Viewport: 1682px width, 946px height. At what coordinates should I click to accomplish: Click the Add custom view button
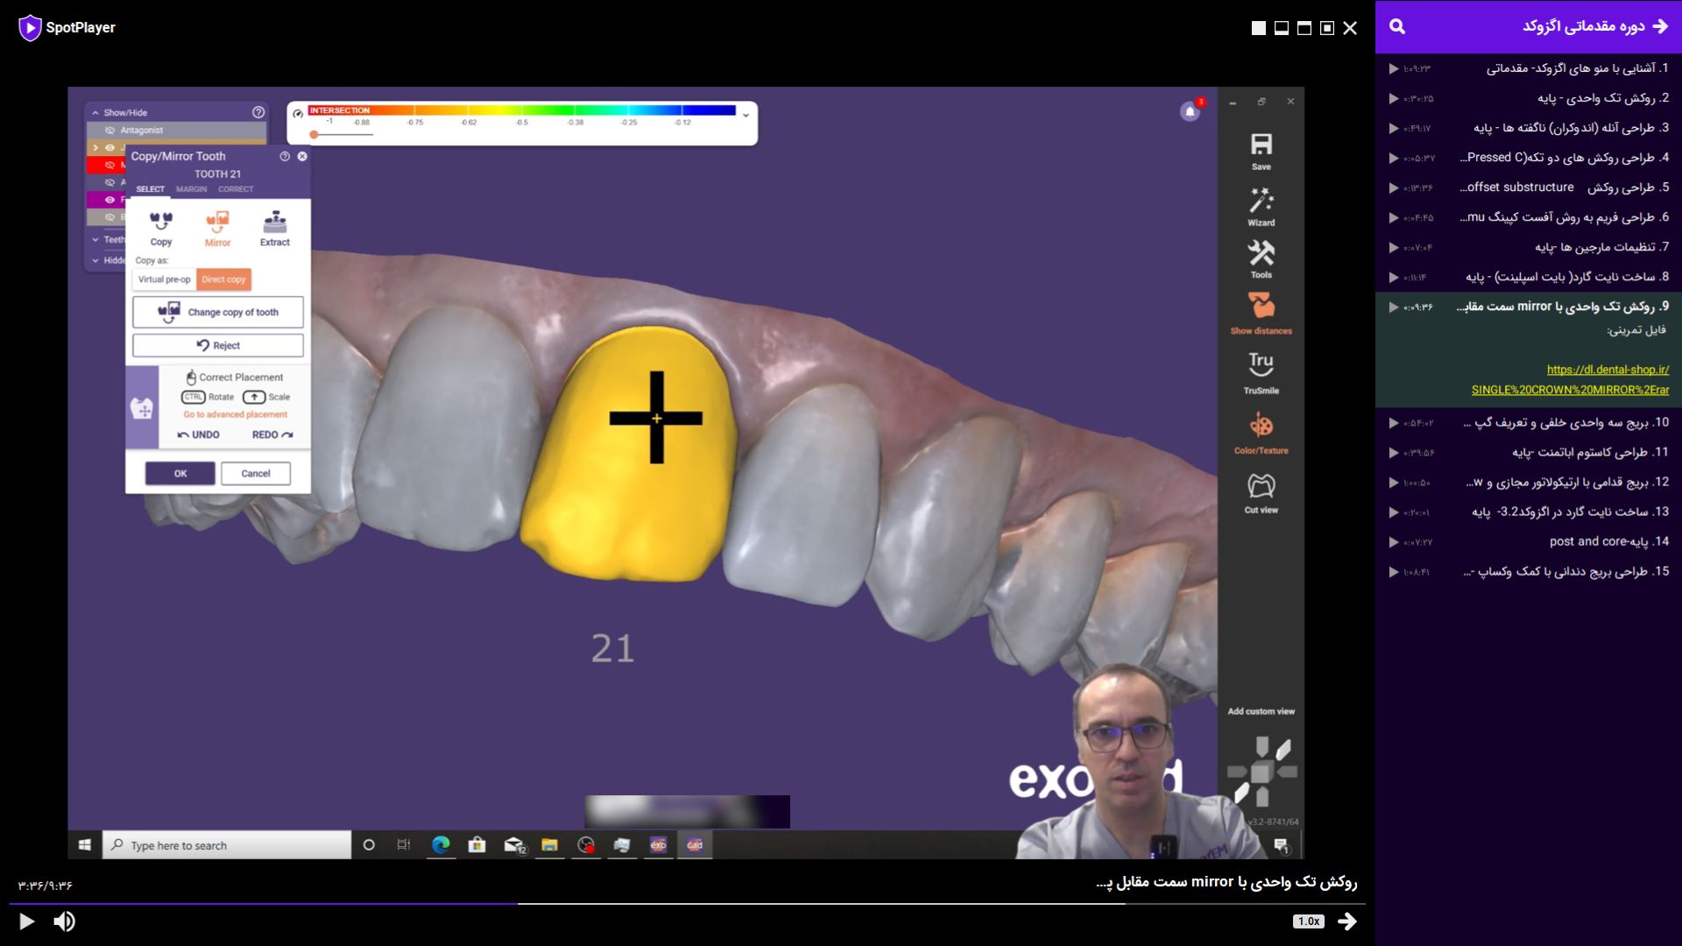pos(1261,711)
